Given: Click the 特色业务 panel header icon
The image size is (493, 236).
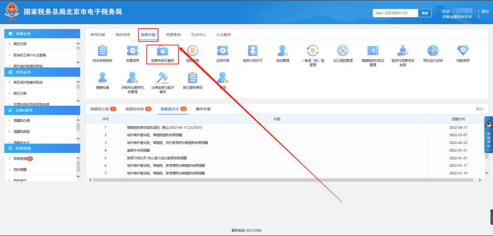Looking at the screenshot, I should click(x=10, y=72).
